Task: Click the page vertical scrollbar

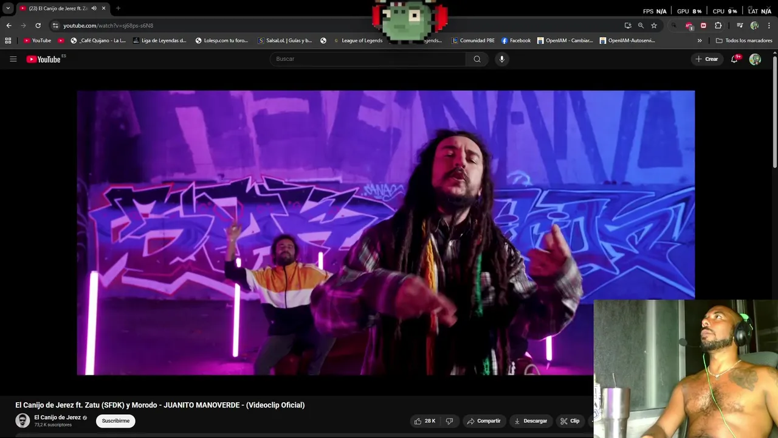Action: pyautogui.click(x=774, y=111)
